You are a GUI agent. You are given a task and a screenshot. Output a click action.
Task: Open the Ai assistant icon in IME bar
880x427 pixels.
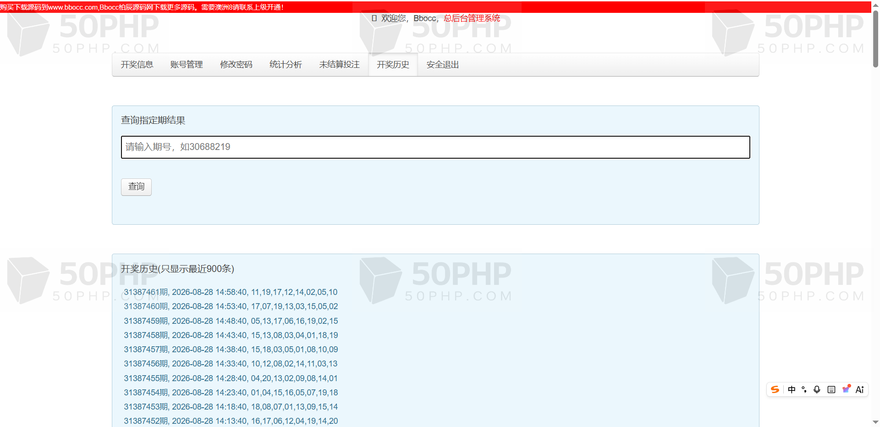tap(860, 389)
